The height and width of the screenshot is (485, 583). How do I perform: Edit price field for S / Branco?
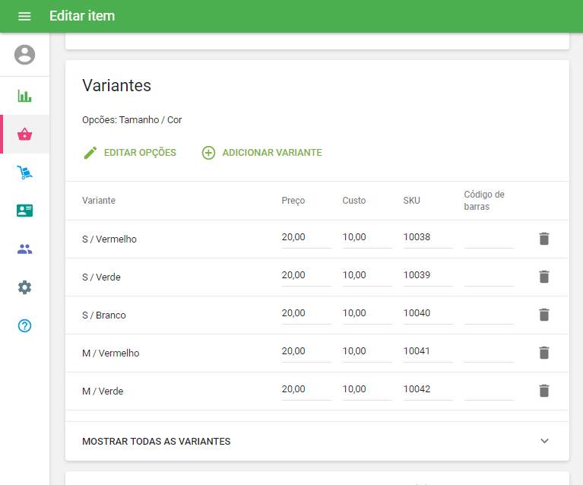(x=306, y=314)
